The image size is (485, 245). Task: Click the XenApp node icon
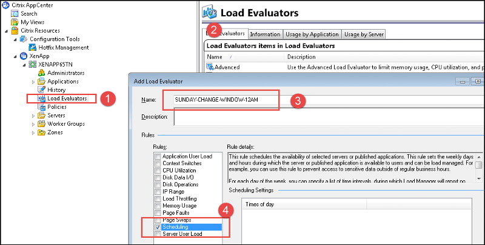24,56
